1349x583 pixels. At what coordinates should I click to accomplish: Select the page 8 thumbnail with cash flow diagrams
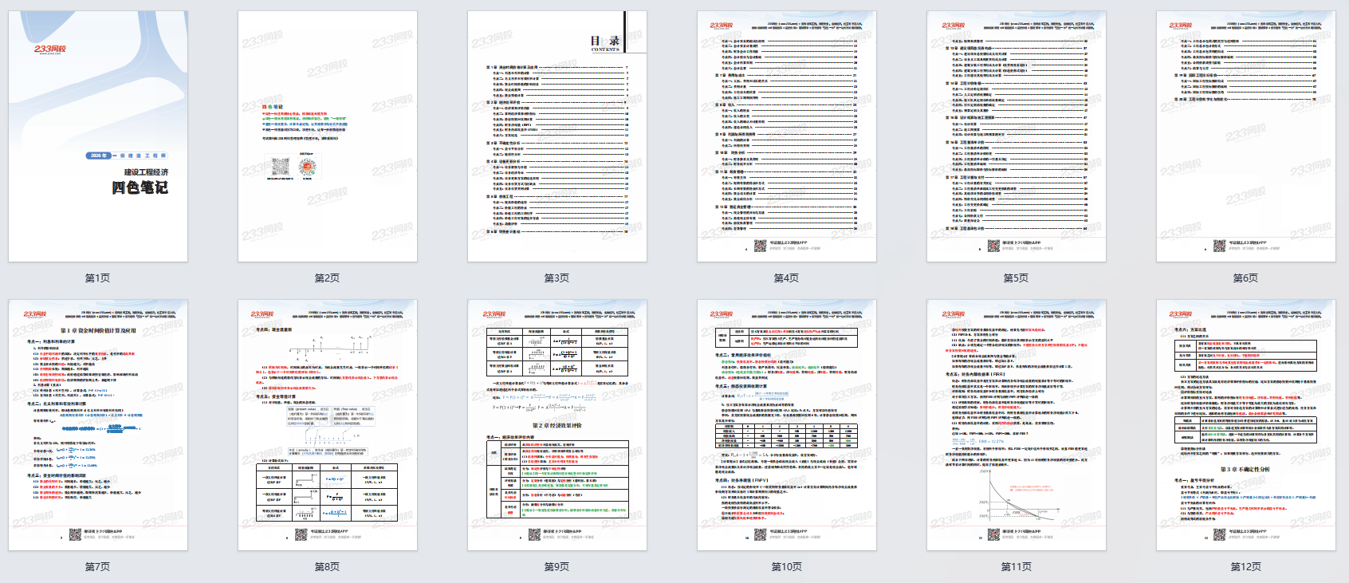coord(328,424)
